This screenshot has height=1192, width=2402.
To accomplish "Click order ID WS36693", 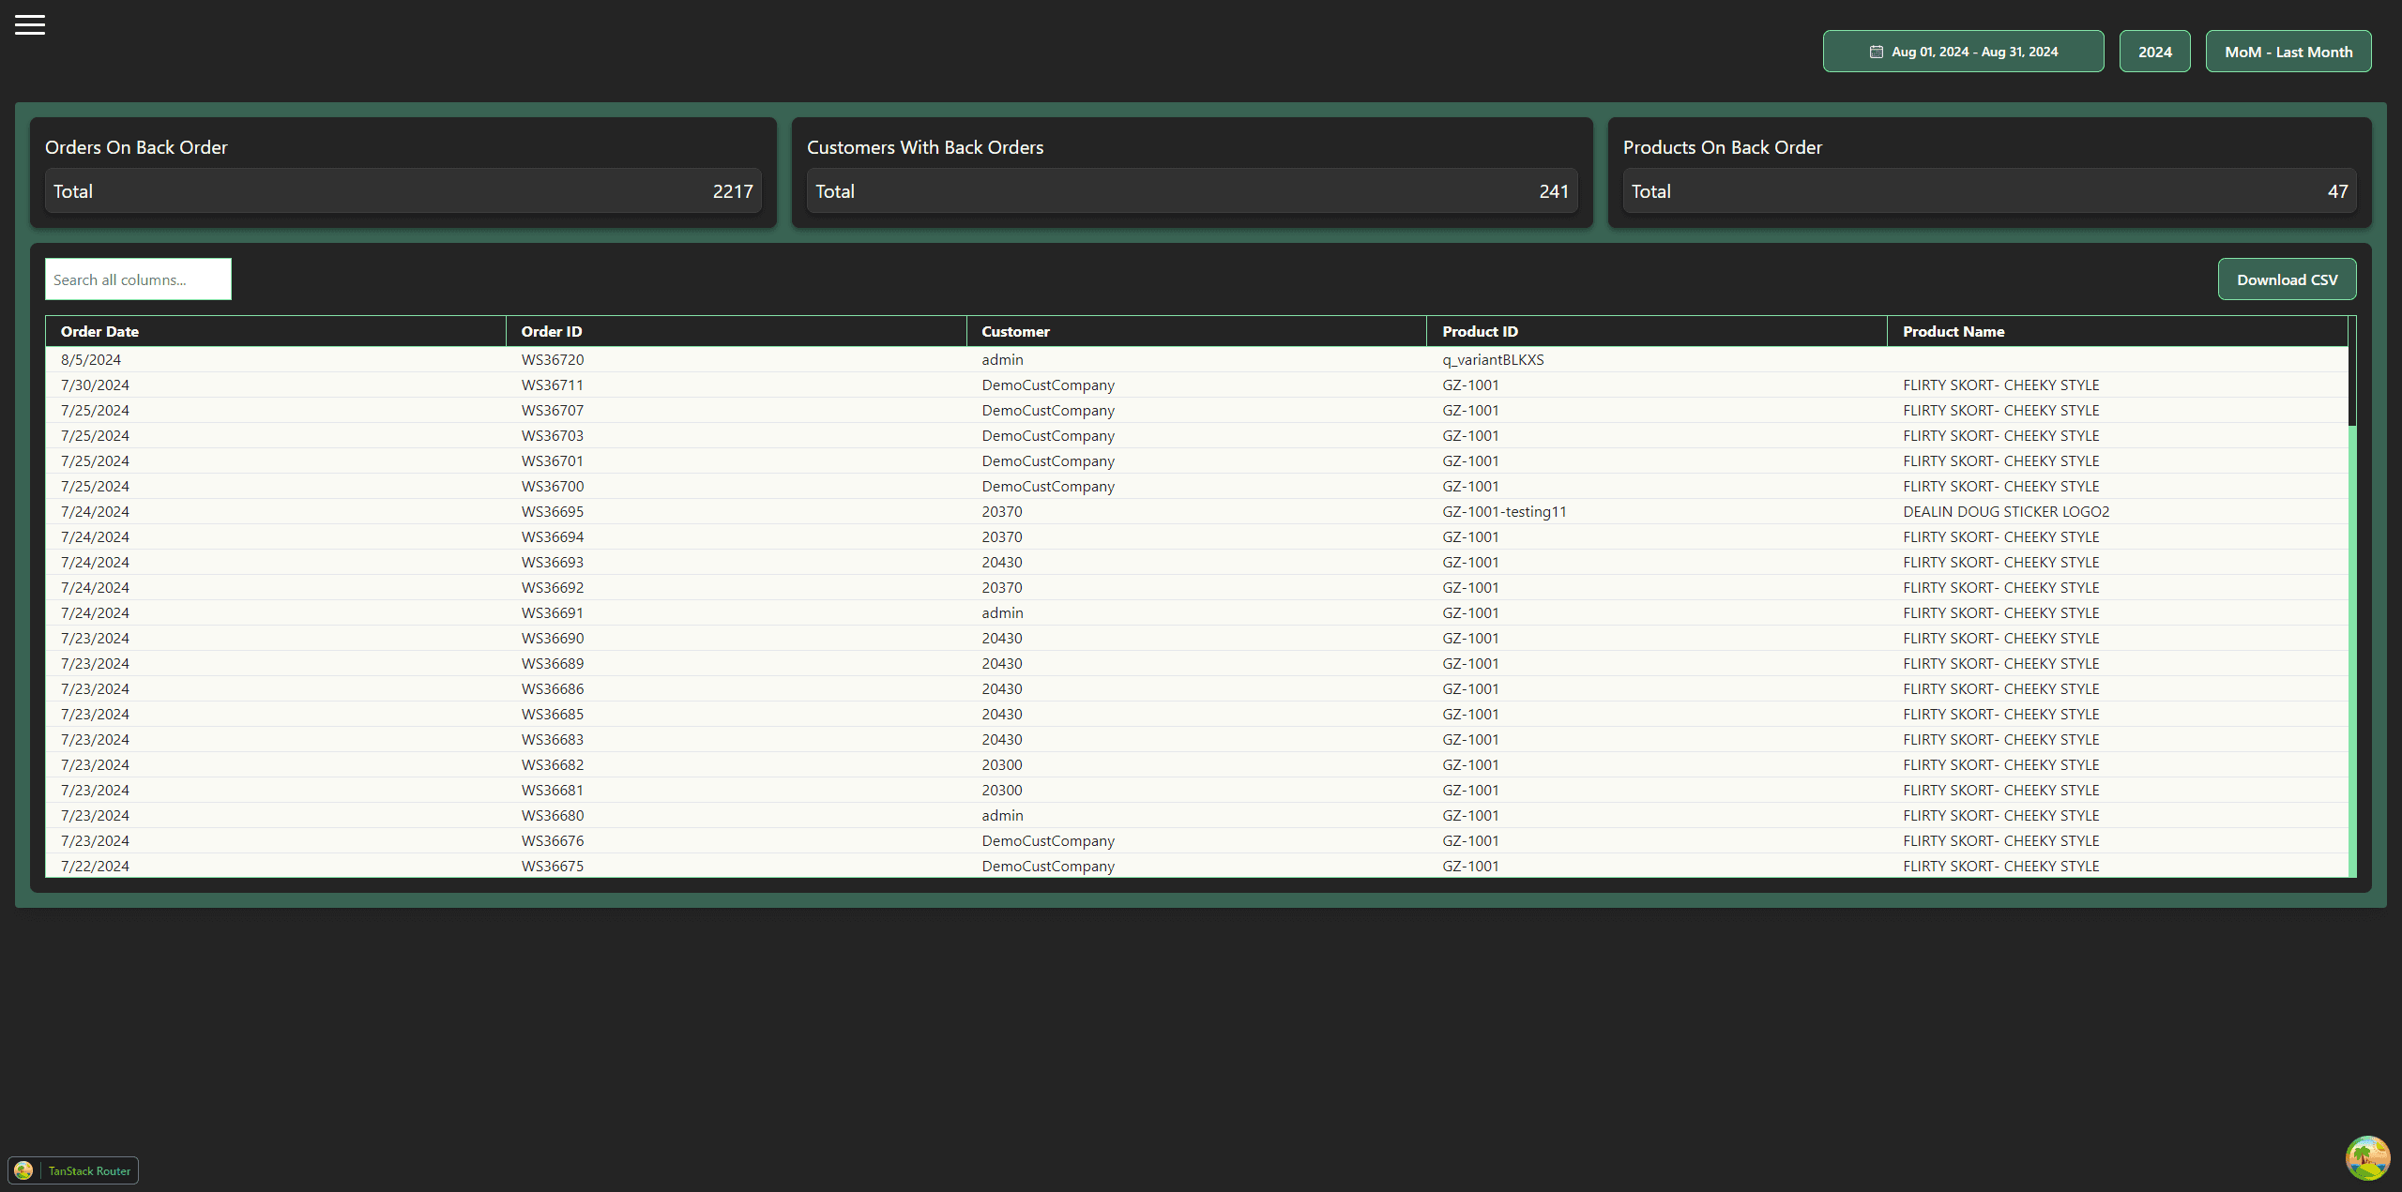I will (x=553, y=562).
